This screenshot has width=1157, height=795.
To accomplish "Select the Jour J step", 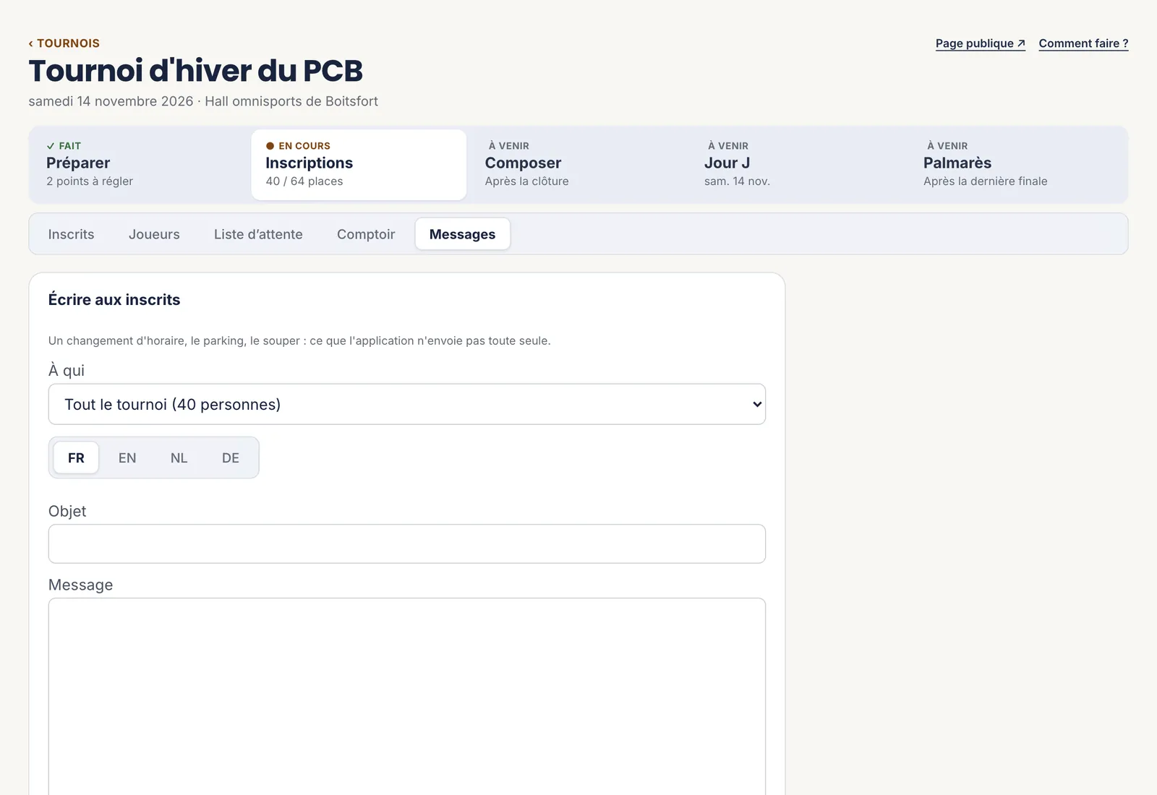I will 798,165.
